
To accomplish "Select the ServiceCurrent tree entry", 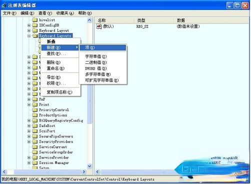I will (53, 147).
